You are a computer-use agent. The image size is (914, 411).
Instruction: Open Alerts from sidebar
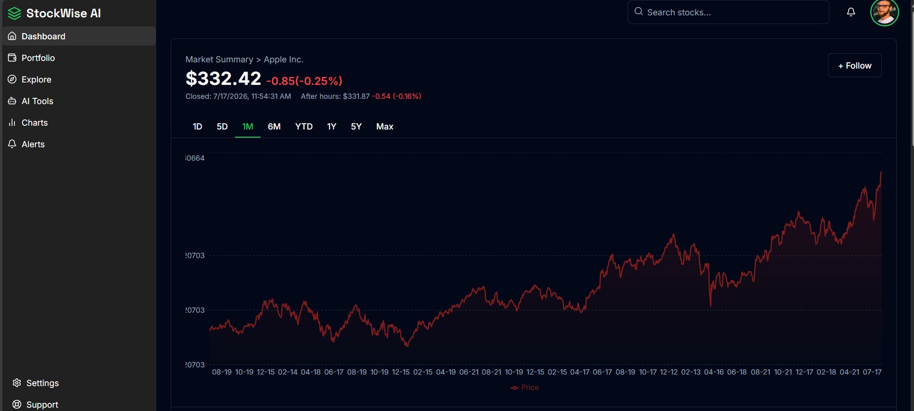pos(79,144)
